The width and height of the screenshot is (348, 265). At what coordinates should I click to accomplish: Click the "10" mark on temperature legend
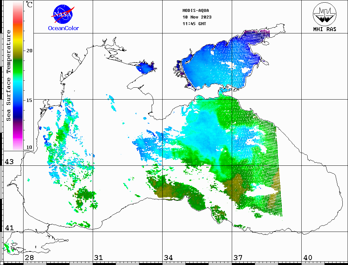tap(29, 147)
